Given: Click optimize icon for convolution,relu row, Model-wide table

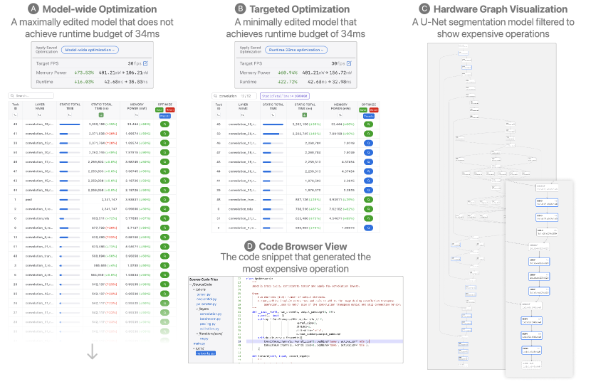Looking at the screenshot, I should (164, 218).
